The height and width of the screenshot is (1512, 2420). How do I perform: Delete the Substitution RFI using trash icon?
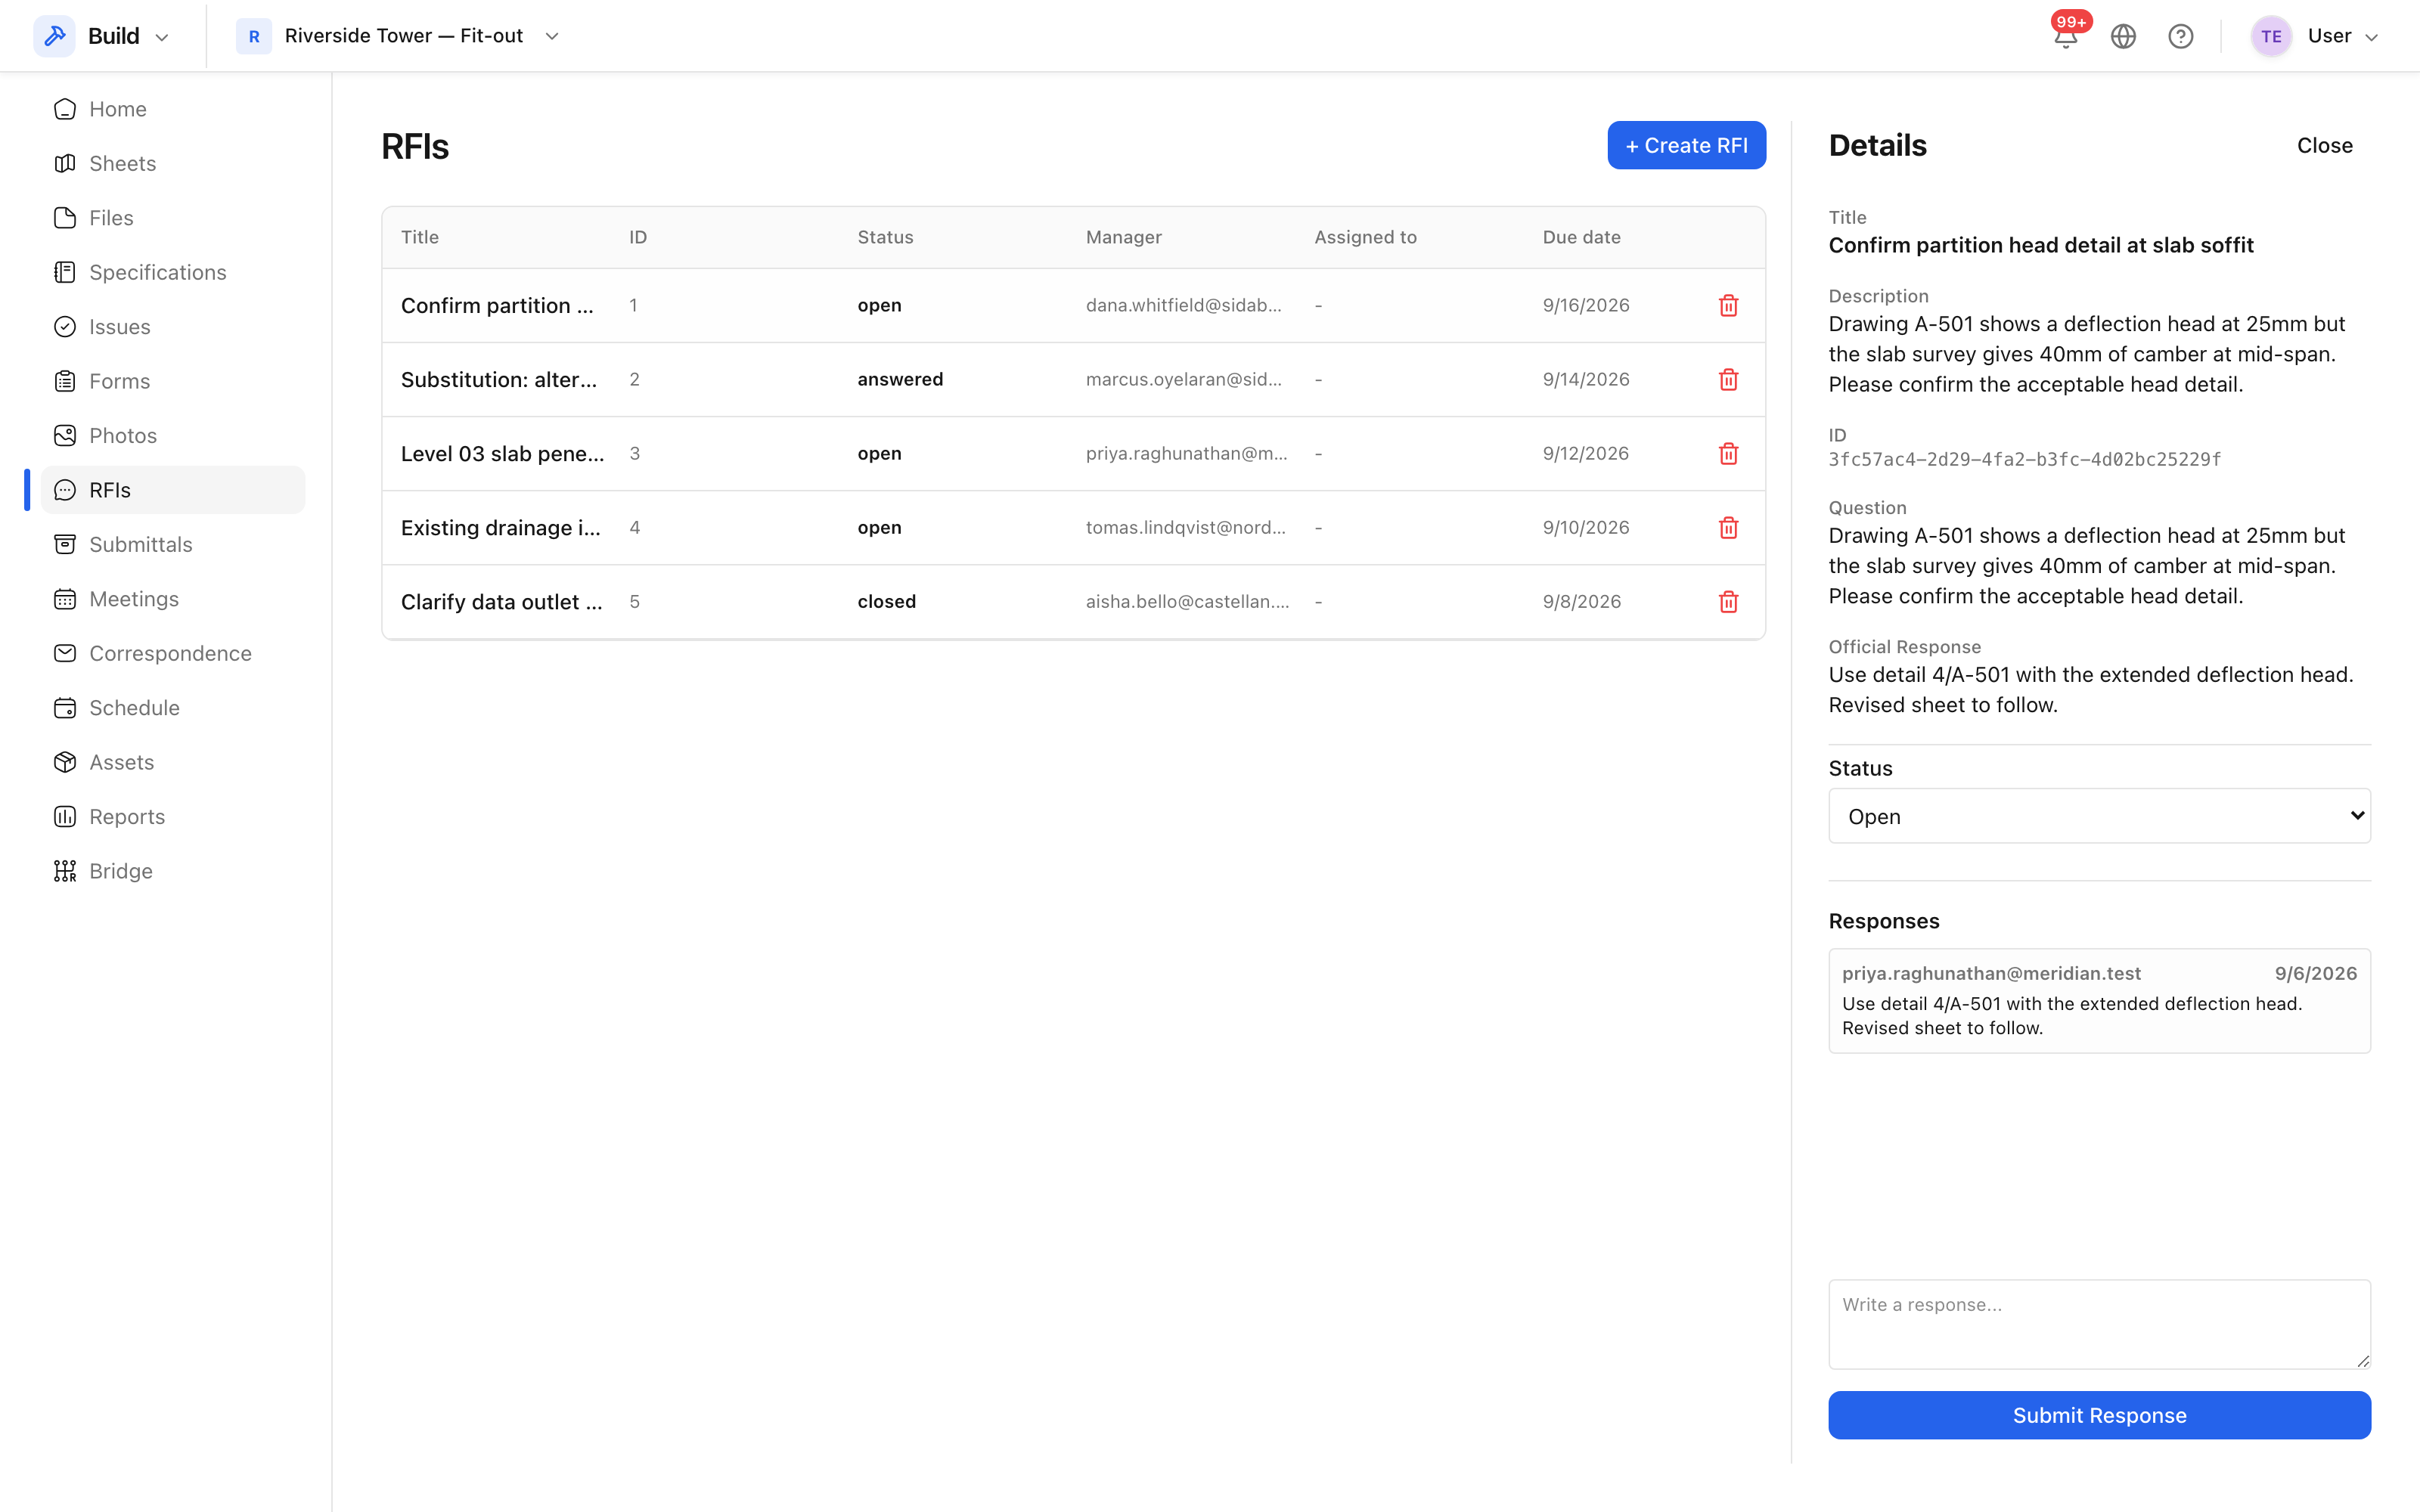[1728, 379]
